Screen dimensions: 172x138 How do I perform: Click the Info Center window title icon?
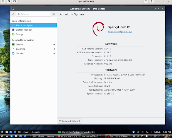click(13, 9)
